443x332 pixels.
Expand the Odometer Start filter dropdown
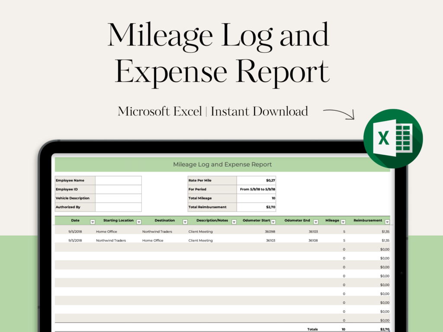[274, 222]
